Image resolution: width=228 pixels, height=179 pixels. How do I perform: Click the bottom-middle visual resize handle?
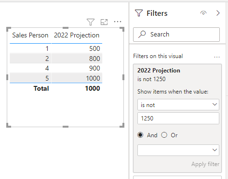(66, 127)
